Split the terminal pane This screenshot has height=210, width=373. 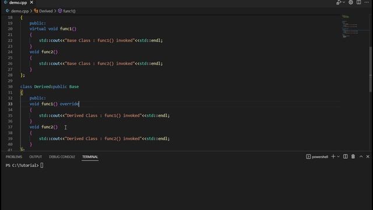click(x=346, y=156)
